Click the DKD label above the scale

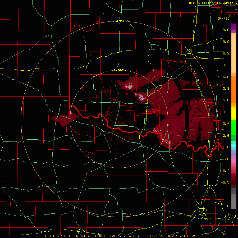232,16
